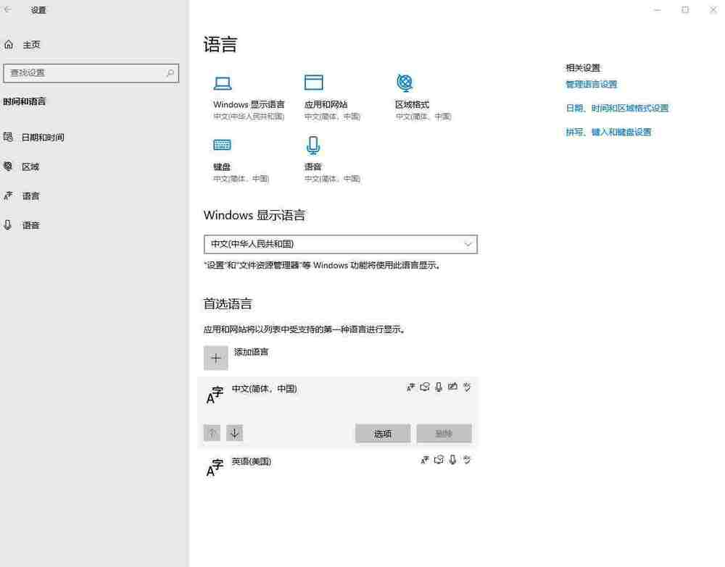Go to 语音 in the sidebar
This screenshot has height=567, width=725.
point(30,225)
